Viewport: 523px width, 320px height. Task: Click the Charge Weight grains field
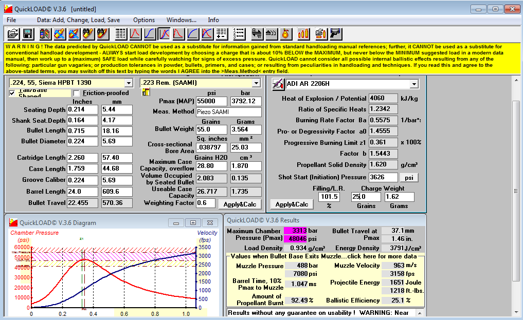tap(366, 197)
